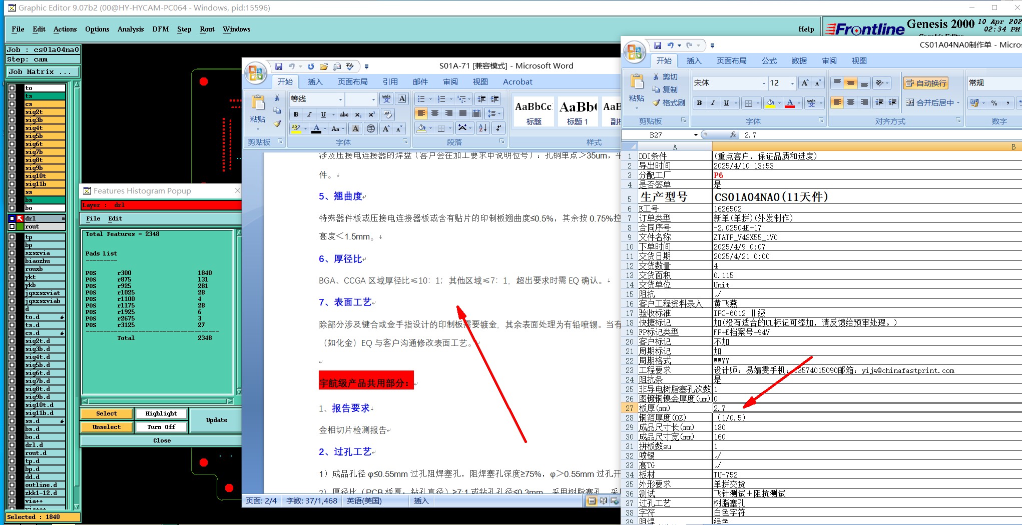
Task: Center-align paragraph in Word ribbon
Action: click(x=435, y=113)
